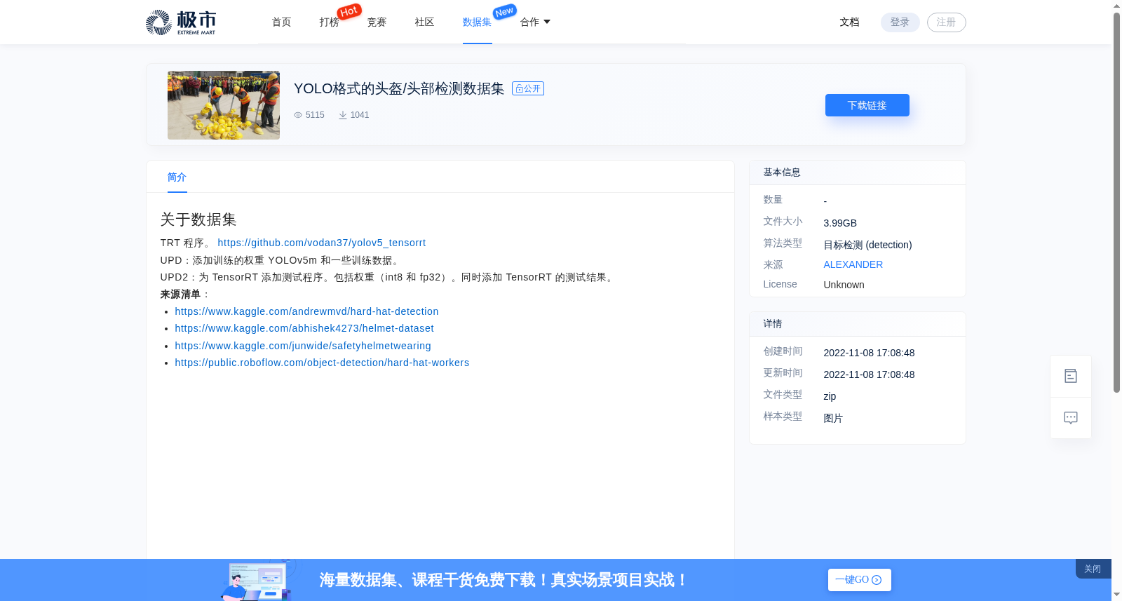Click the download count icon 1041
This screenshot has width=1122, height=601.
[343, 115]
